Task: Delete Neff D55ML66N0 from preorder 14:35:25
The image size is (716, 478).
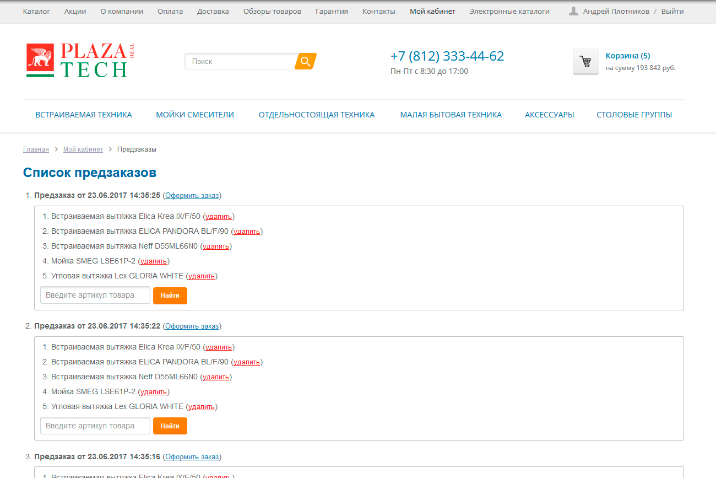Action: point(216,246)
